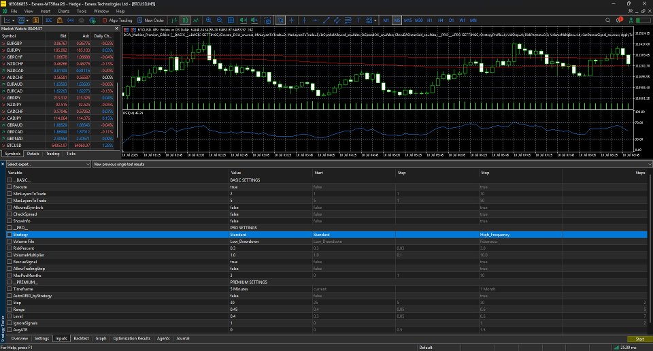This screenshot has height=351, width=653.
Task: Click the Volume File Low_Drawdown value
Action: tap(270, 241)
